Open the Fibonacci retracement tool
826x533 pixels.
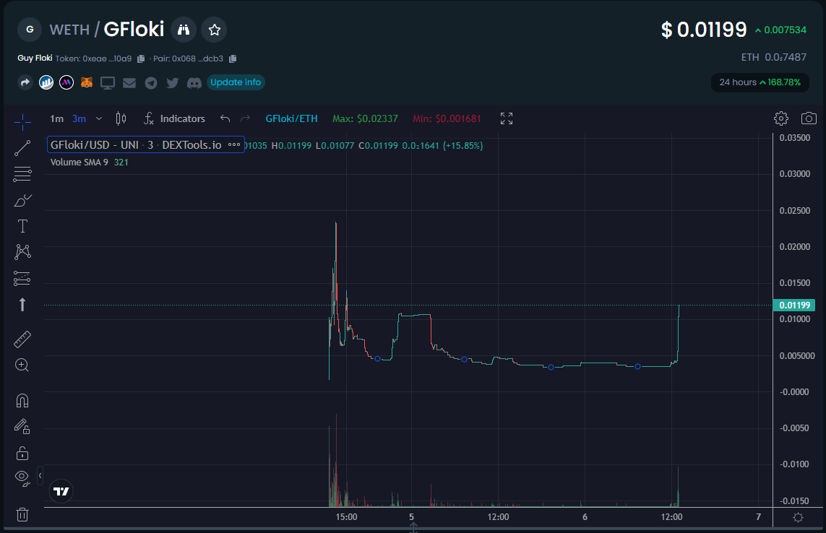(x=22, y=174)
